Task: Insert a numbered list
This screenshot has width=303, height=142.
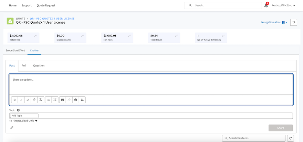Action: tap(55, 100)
